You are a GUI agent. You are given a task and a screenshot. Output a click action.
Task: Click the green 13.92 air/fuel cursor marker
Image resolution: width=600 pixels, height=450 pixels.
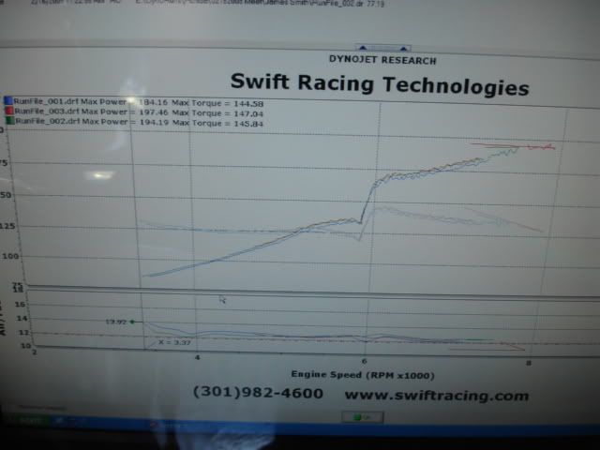132,322
